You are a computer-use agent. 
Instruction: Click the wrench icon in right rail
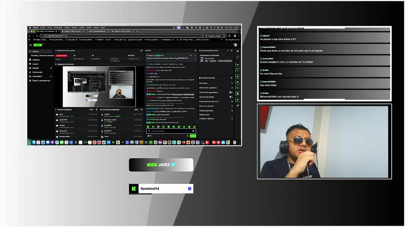pos(238,100)
